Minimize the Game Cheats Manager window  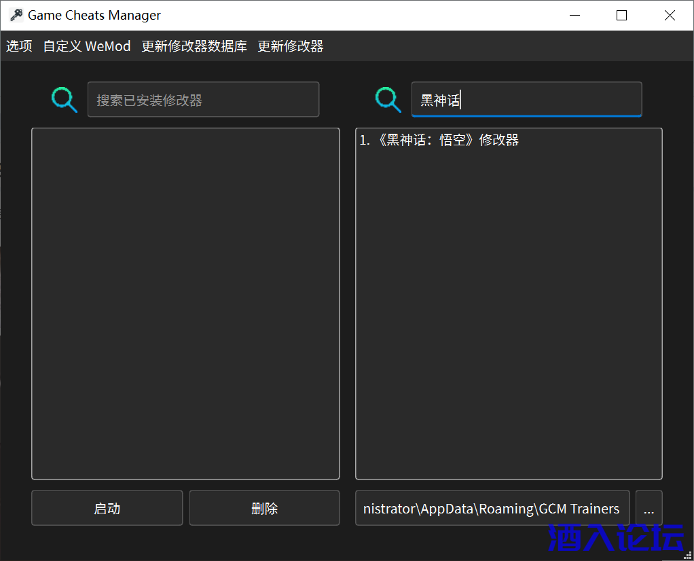point(574,16)
